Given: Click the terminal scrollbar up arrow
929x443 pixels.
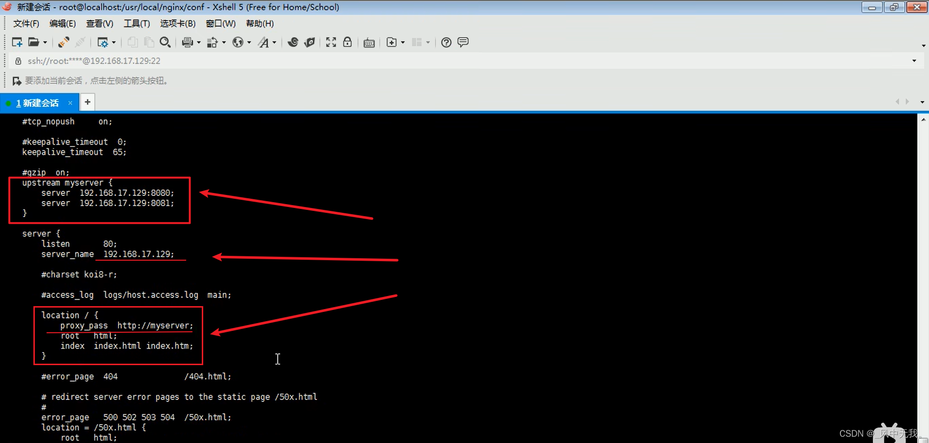Looking at the screenshot, I should [923, 119].
